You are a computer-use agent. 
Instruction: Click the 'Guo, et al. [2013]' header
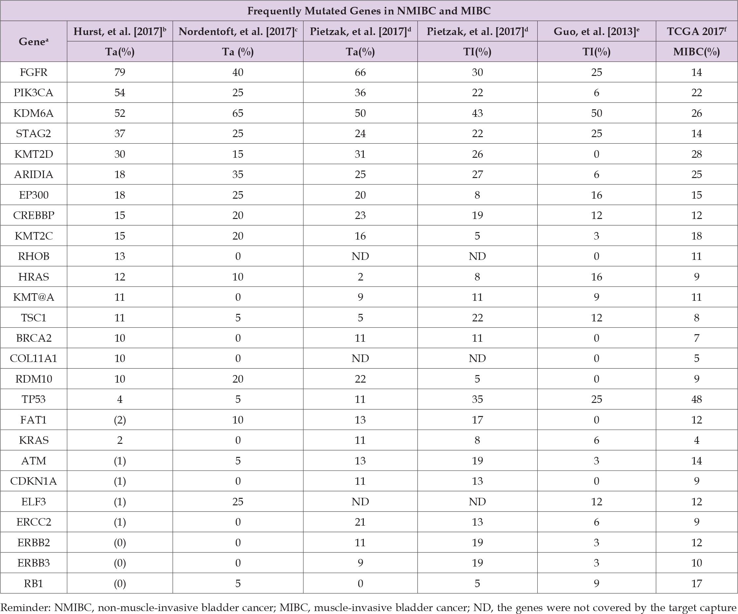[596, 31]
